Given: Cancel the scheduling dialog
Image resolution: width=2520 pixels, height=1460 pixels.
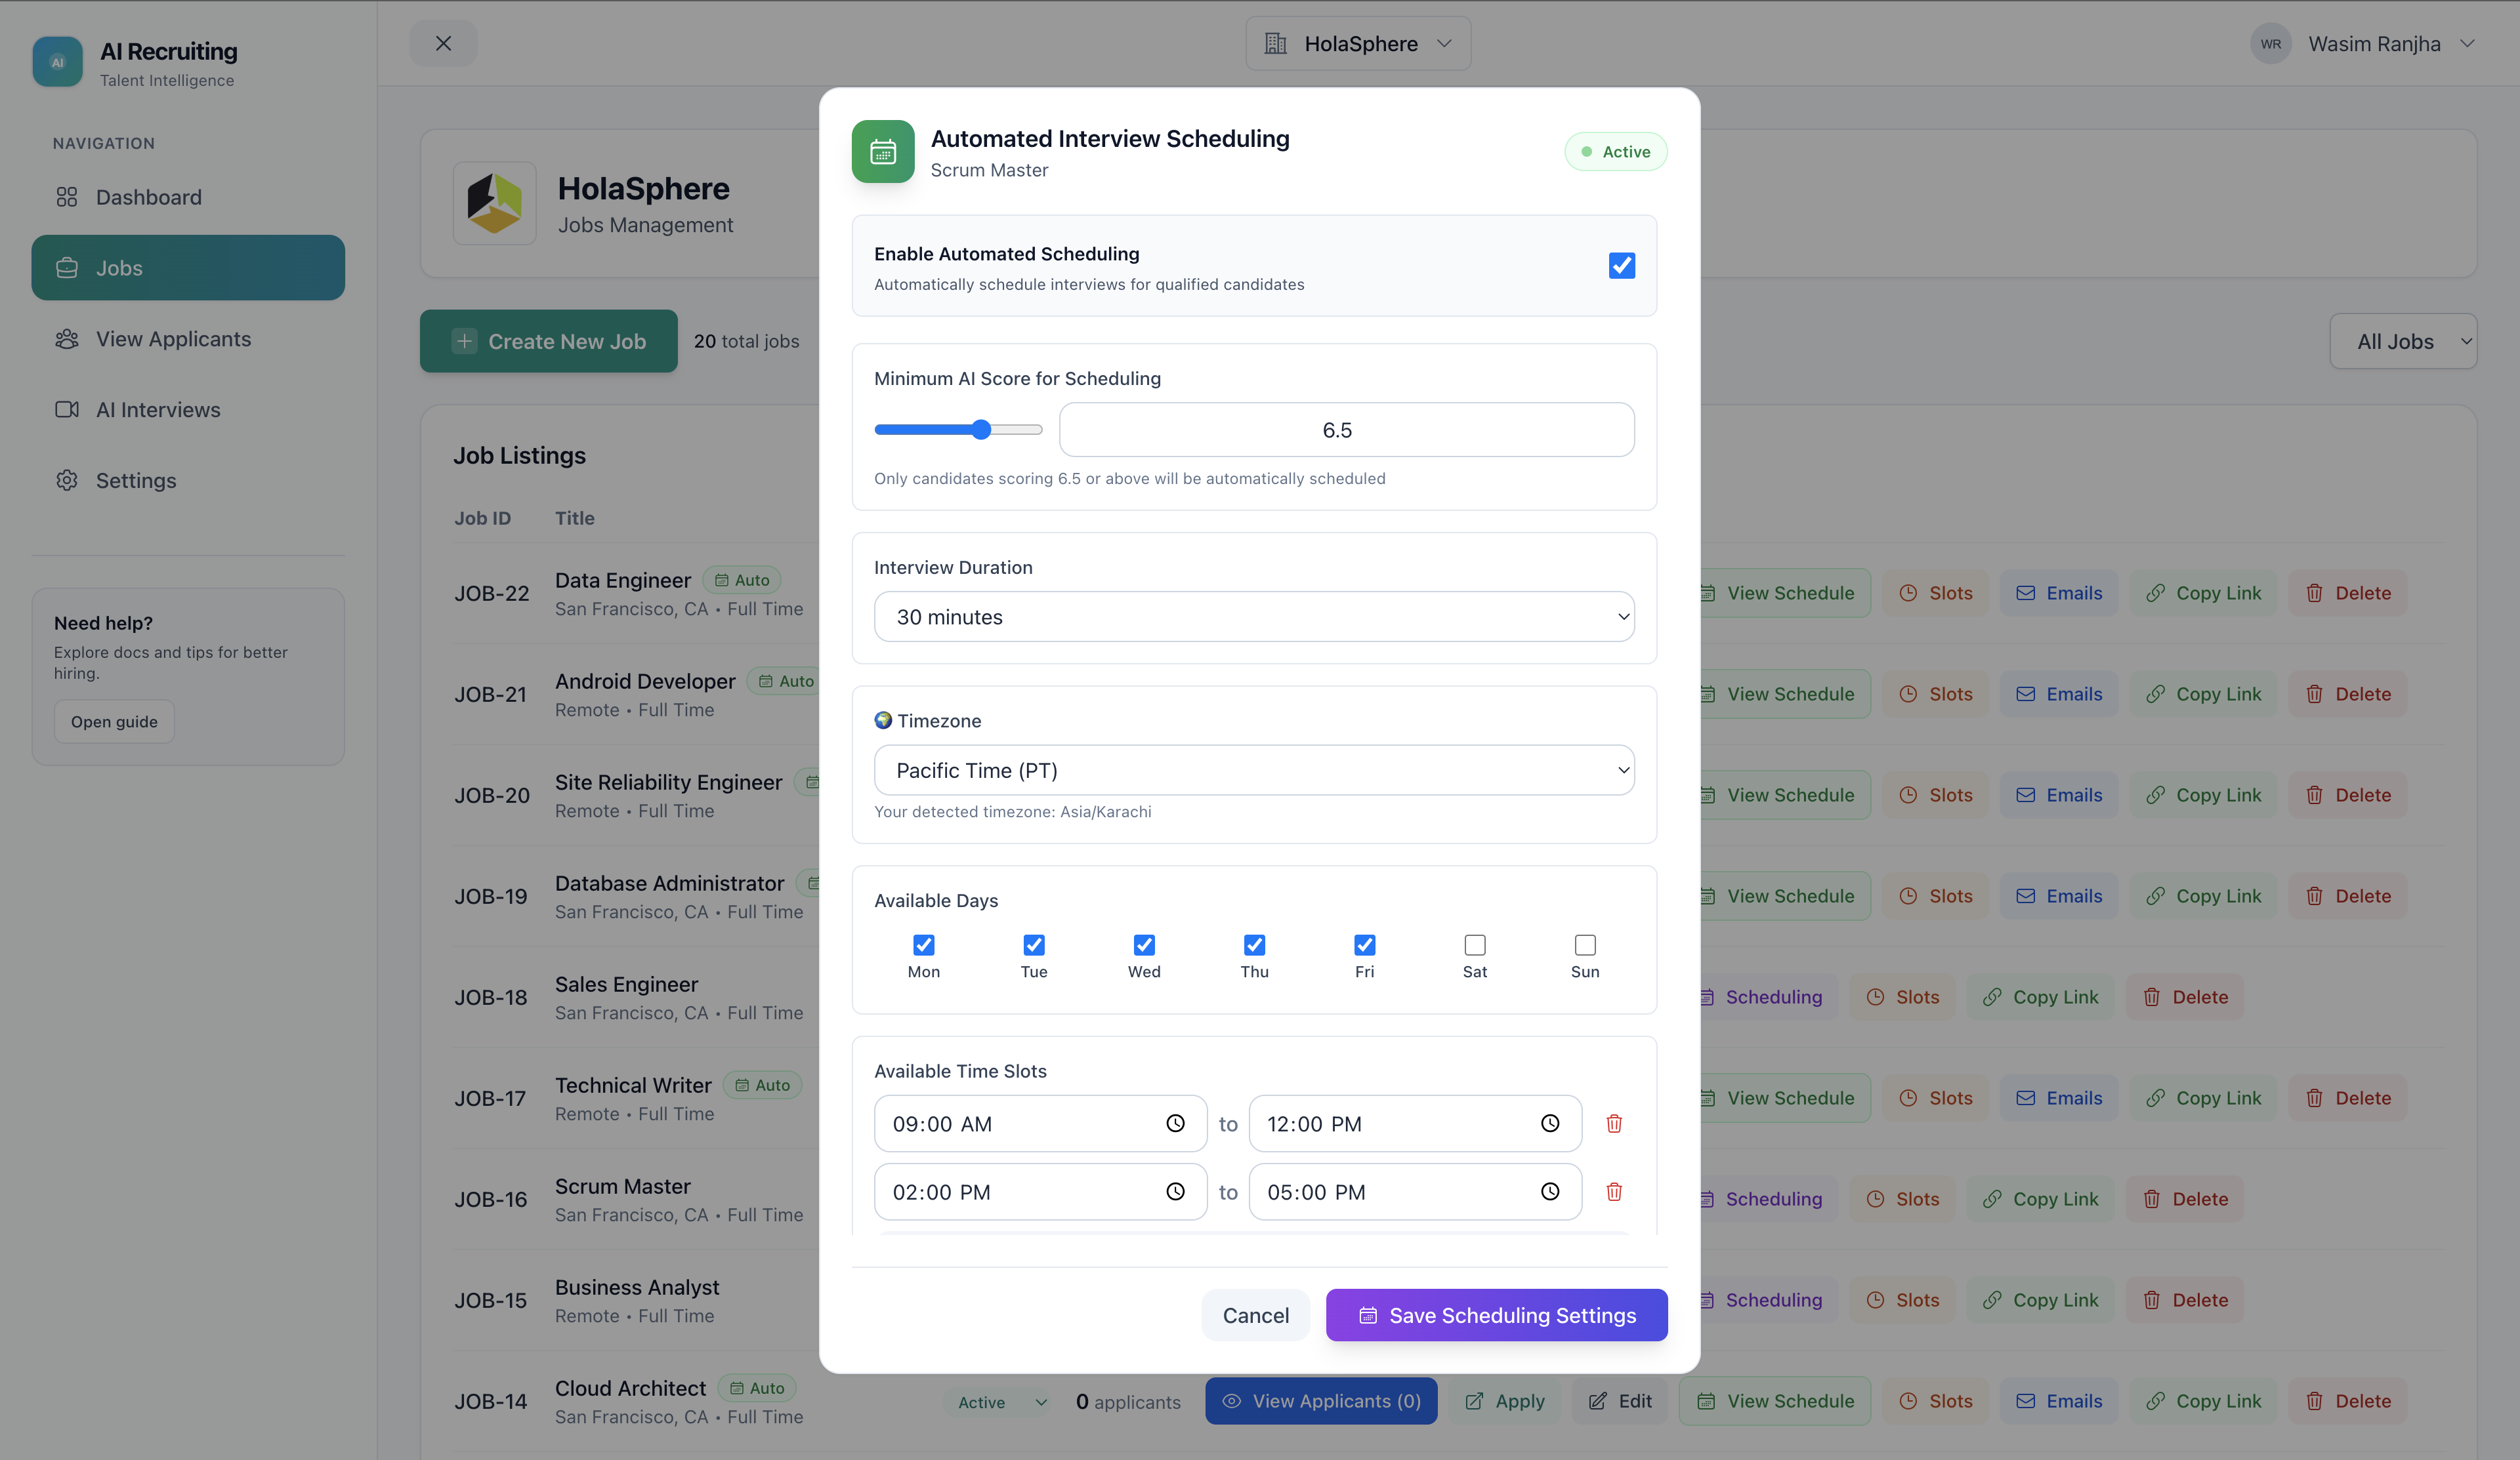Looking at the screenshot, I should (x=1255, y=1315).
